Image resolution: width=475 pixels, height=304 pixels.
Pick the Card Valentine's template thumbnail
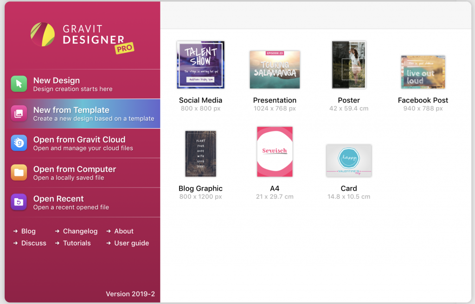pos(349,161)
